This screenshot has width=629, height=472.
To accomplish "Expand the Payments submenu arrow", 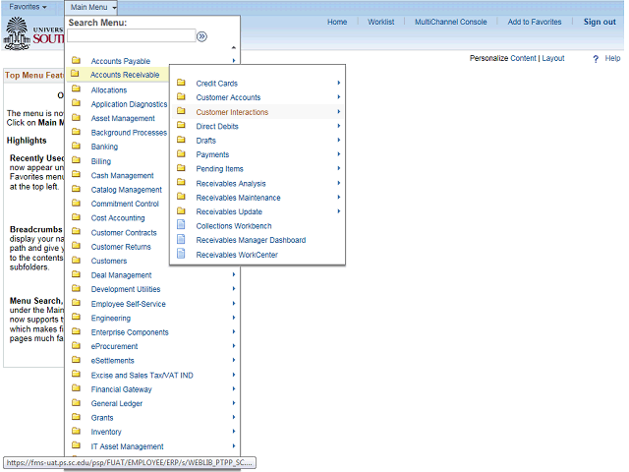I will click(338, 154).
